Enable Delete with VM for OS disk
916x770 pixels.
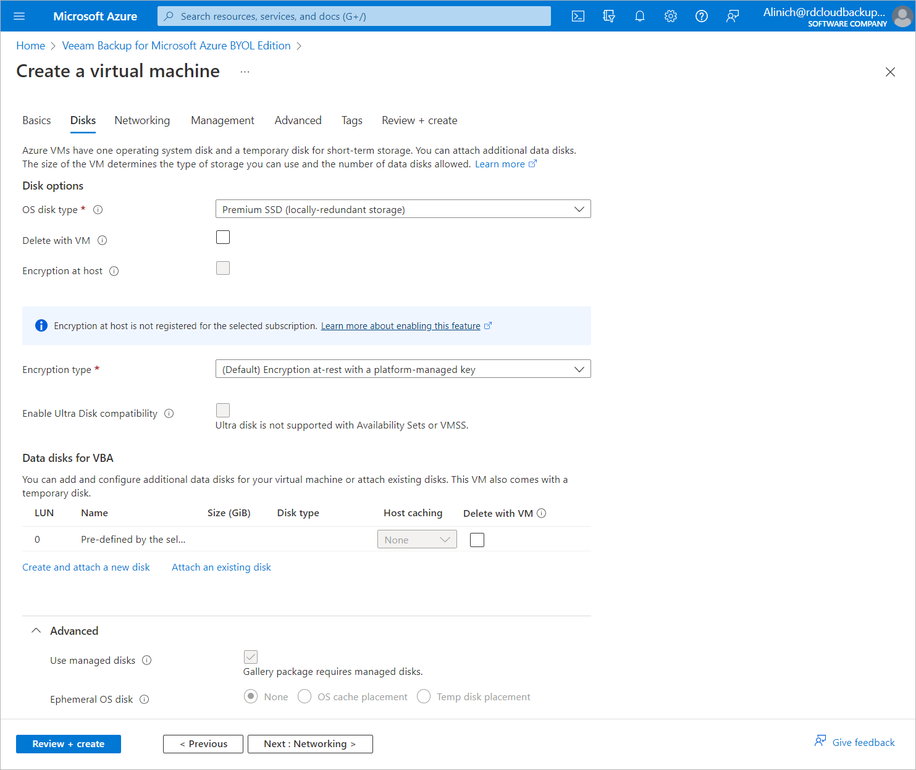coord(223,237)
